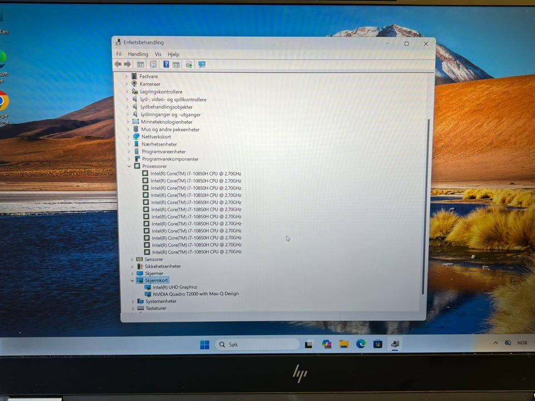Image resolution: width=535 pixels, height=401 pixels.
Task: Expand the Nettverkskort category
Action: pyautogui.click(x=128, y=137)
